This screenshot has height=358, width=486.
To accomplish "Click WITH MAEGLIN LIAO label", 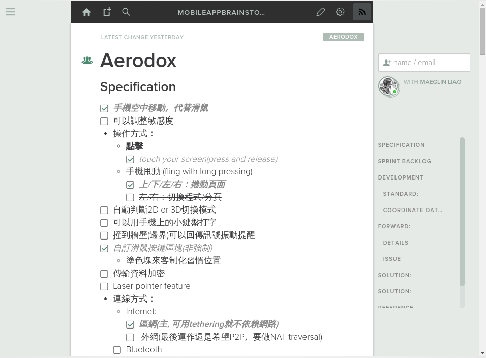I will pos(433,82).
